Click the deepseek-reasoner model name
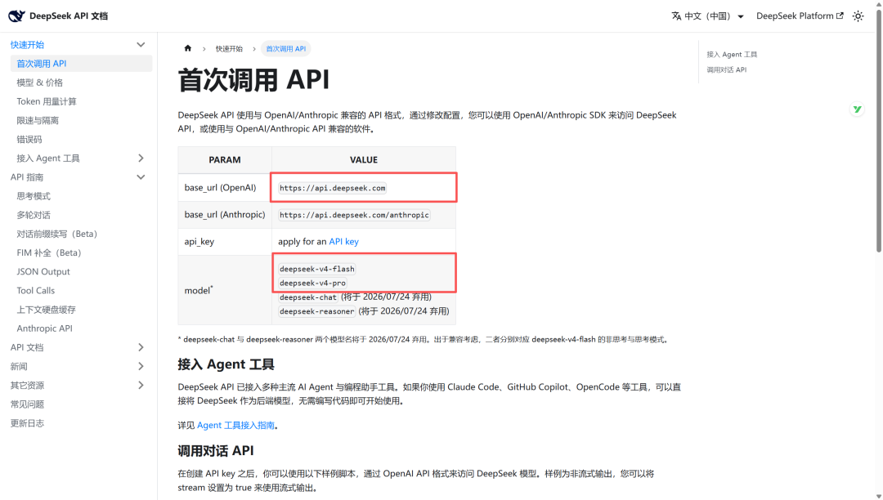Viewport: 883px width, 500px height. click(317, 311)
